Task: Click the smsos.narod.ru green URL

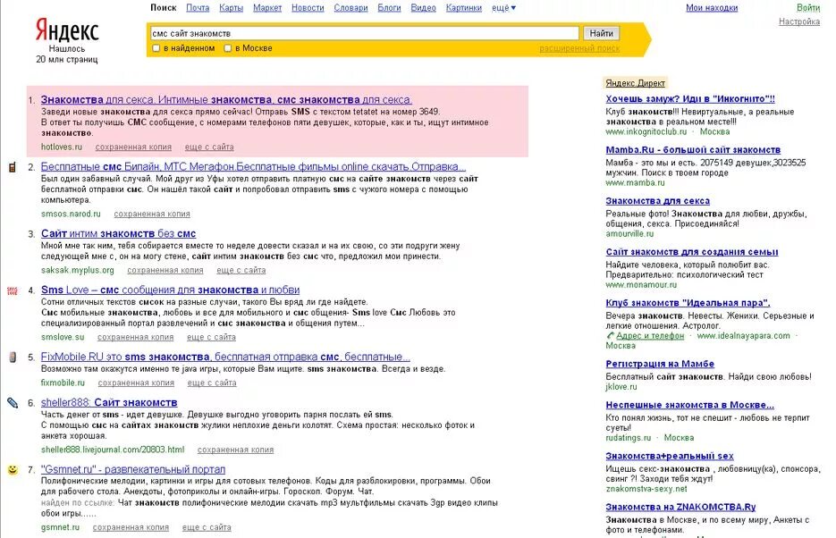Action: click(71, 214)
